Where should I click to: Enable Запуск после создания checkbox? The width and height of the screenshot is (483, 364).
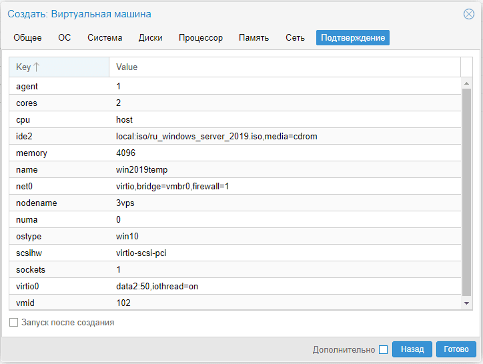pyautogui.click(x=13, y=323)
